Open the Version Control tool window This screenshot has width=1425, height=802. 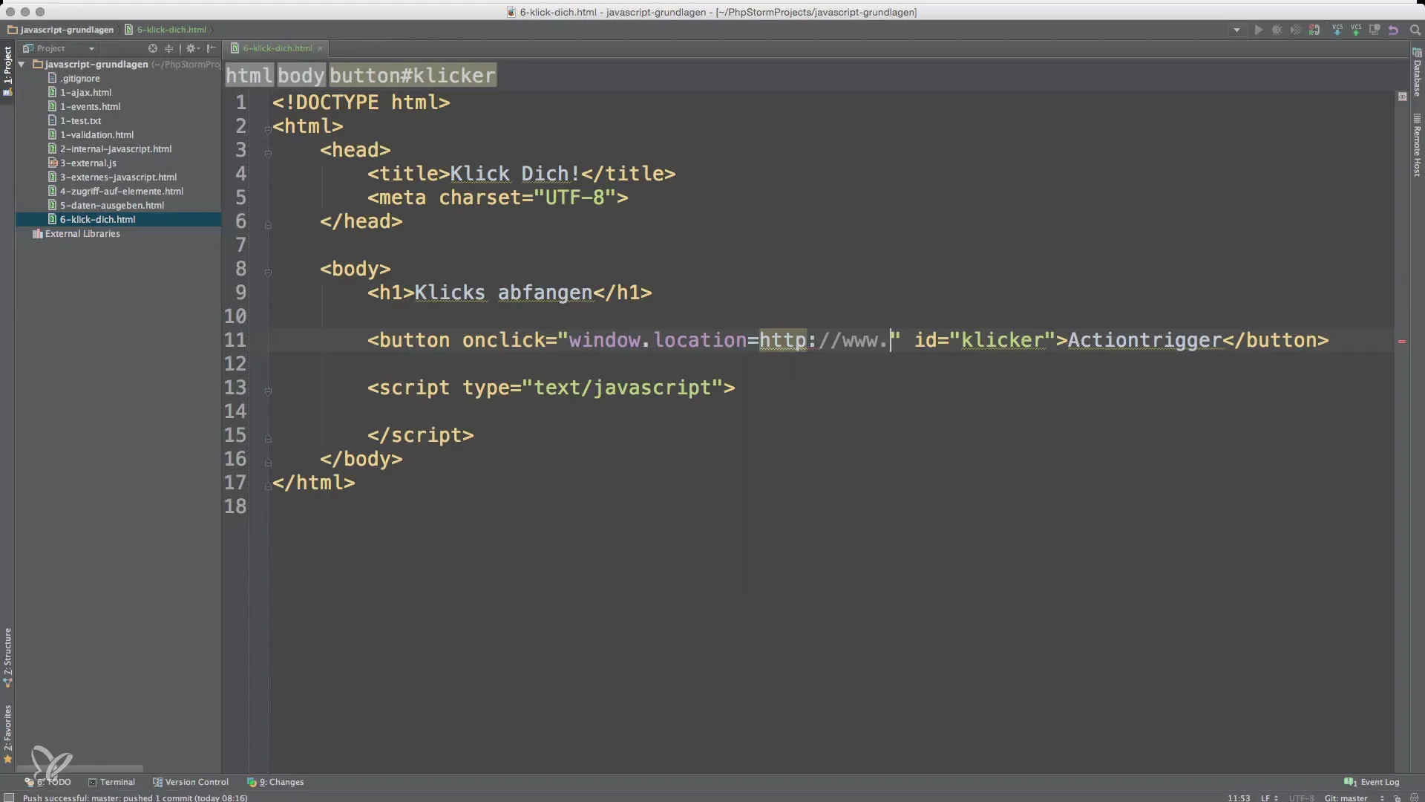[x=191, y=782]
